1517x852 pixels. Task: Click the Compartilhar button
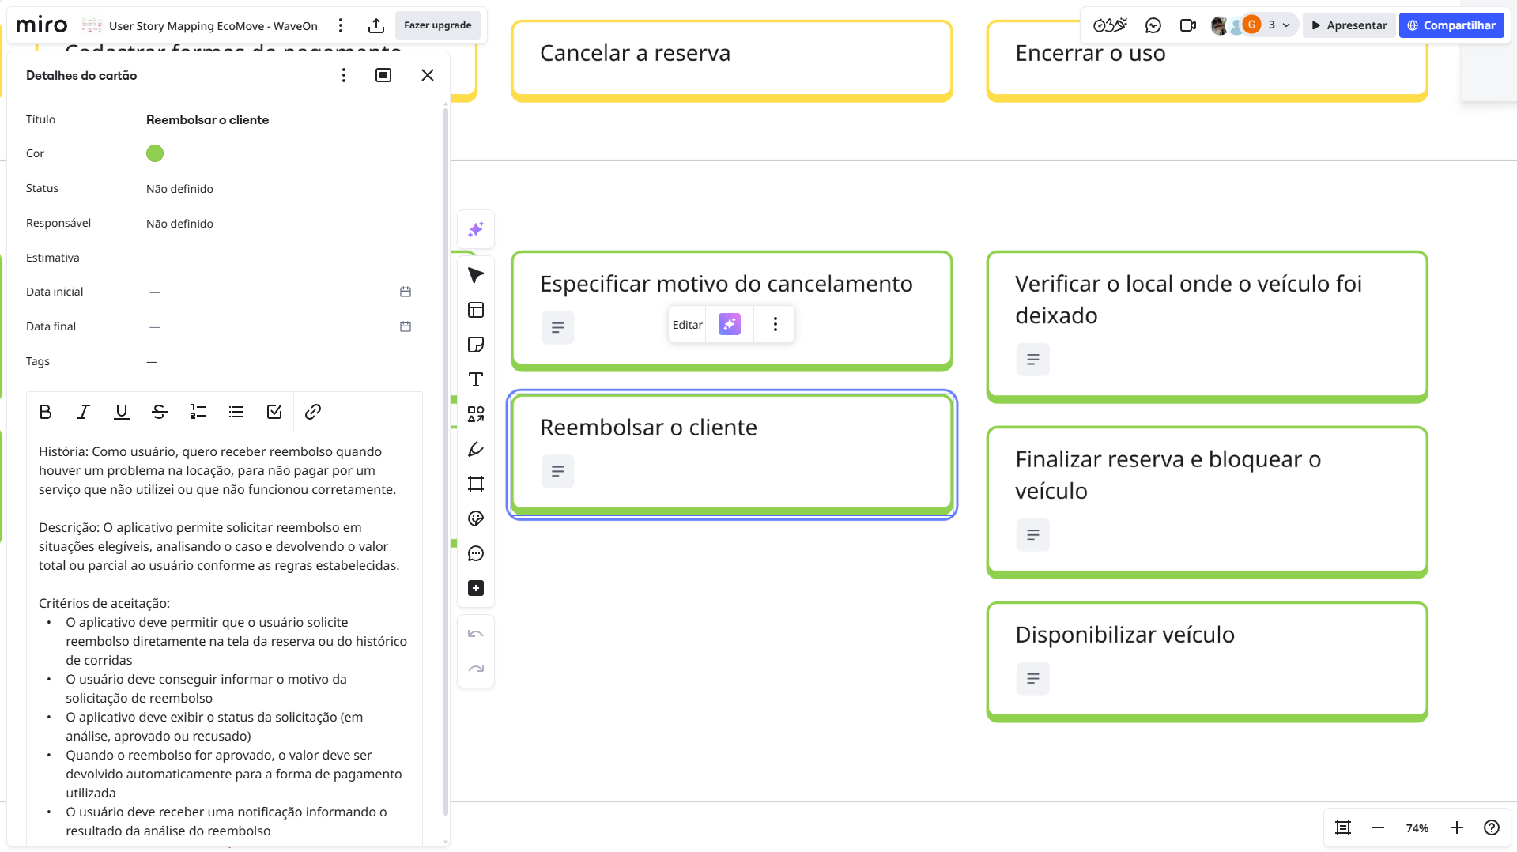(1451, 25)
